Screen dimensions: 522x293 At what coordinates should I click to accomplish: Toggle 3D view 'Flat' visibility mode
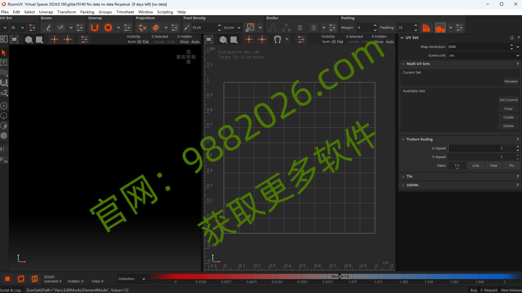pyautogui.click(x=145, y=42)
